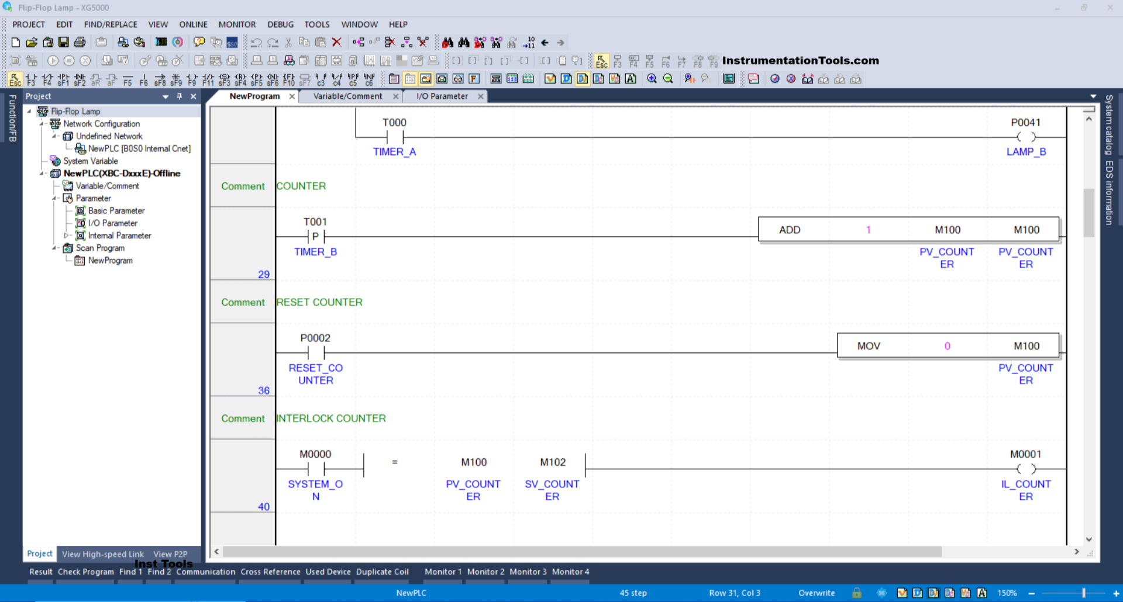Screen dimensions: 1123x602
Task: Open the MONITOR menu
Action: 237,25
